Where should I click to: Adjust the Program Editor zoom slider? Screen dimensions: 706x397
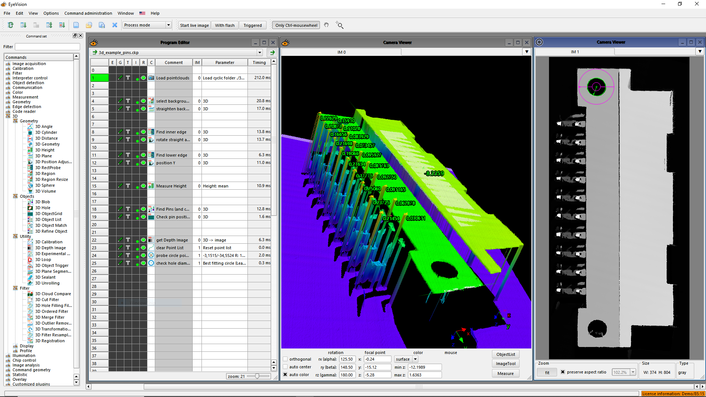(257, 376)
